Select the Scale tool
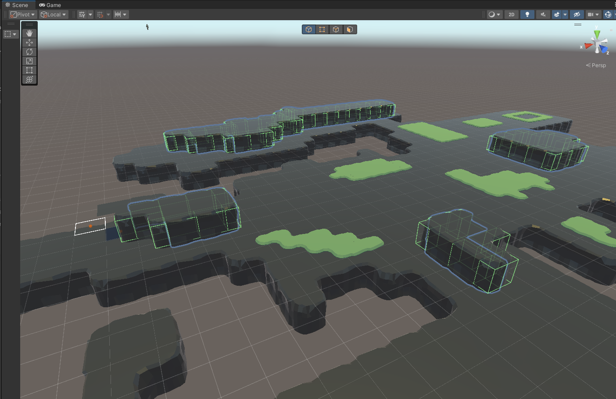The height and width of the screenshot is (399, 616). (29, 61)
